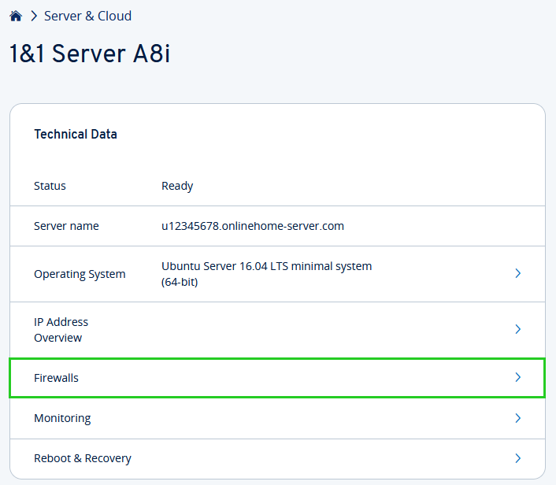Click the breadcrumb separator arrow after home
The width and height of the screenshot is (556, 485).
(34, 16)
